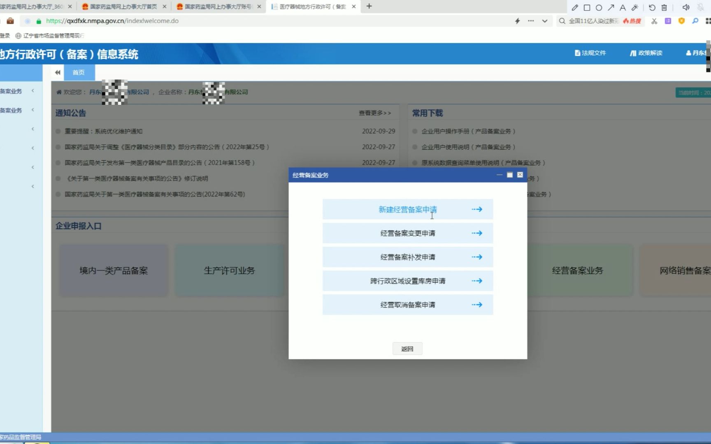711x444 pixels.
Task: Click 新建经营备案申请 in the dialog
Action: [407, 209]
